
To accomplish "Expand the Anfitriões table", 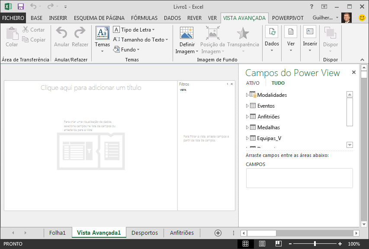I will 247,117.
